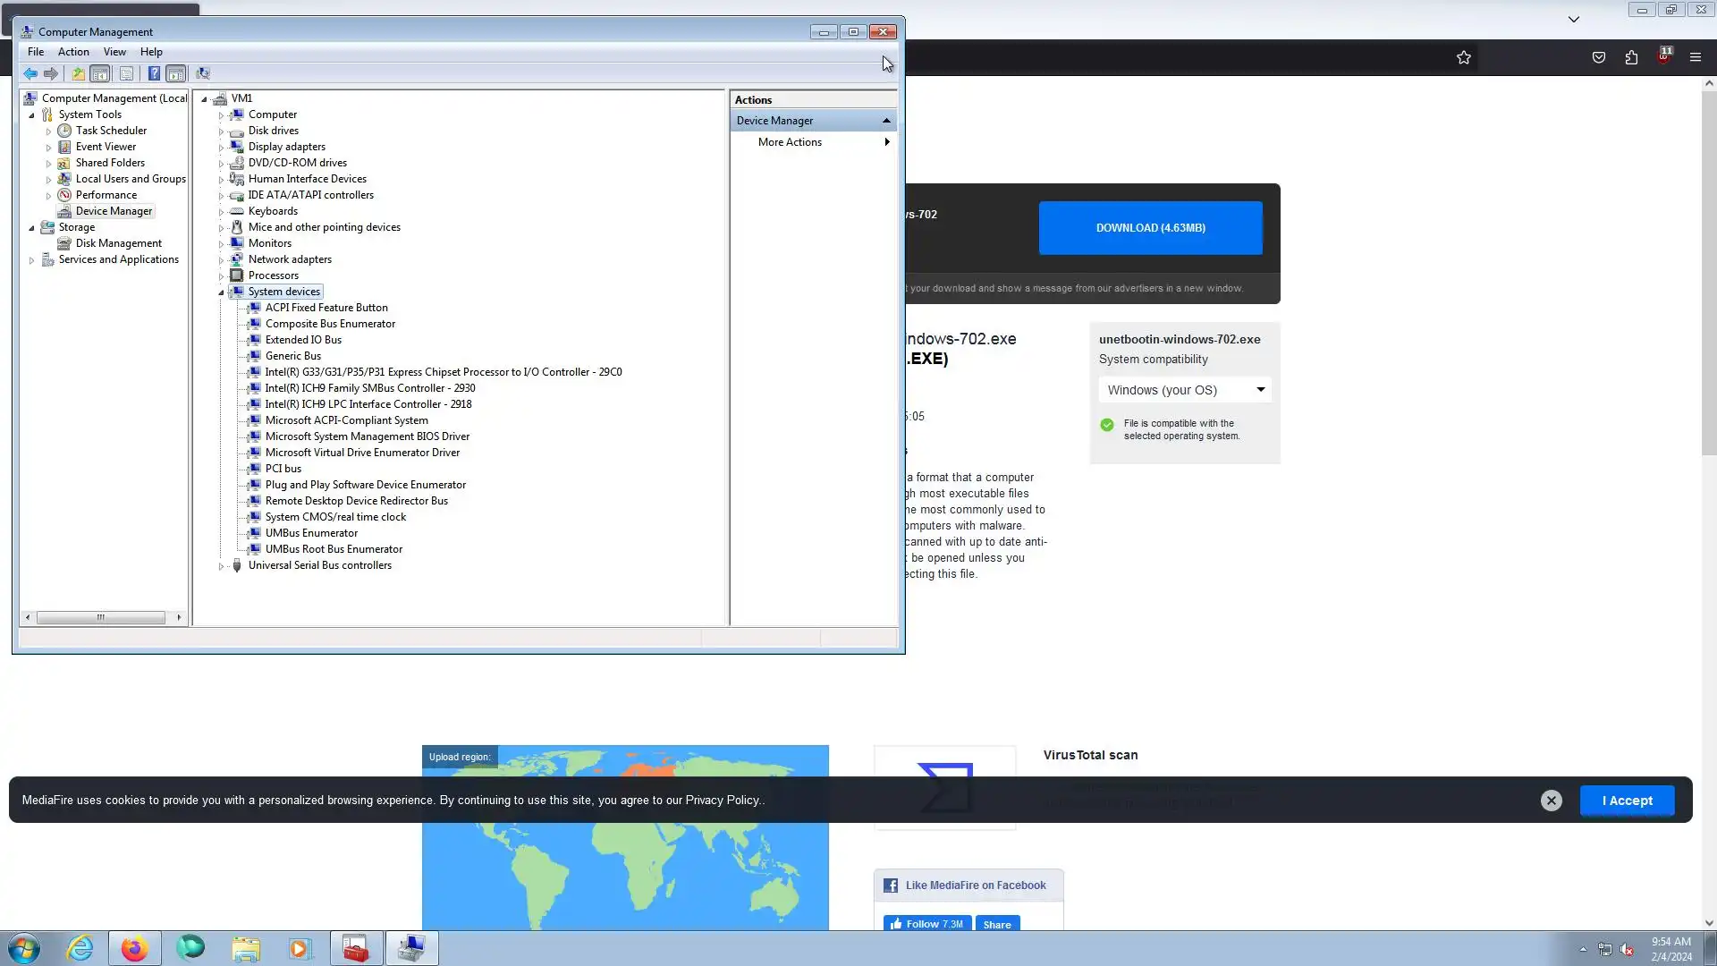Image resolution: width=1717 pixels, height=966 pixels.
Task: Click the I Accept cookie button
Action: pyautogui.click(x=1626, y=801)
